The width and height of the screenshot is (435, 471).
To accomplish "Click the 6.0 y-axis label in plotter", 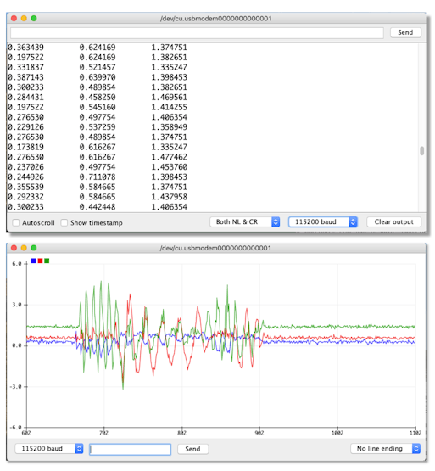I will click(17, 264).
